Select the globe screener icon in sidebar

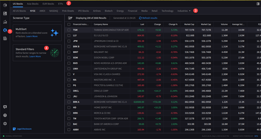point(5,30)
